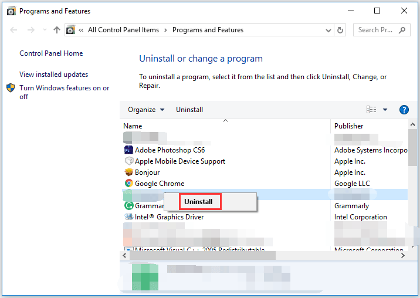Click the Windows shield icon

(11, 87)
